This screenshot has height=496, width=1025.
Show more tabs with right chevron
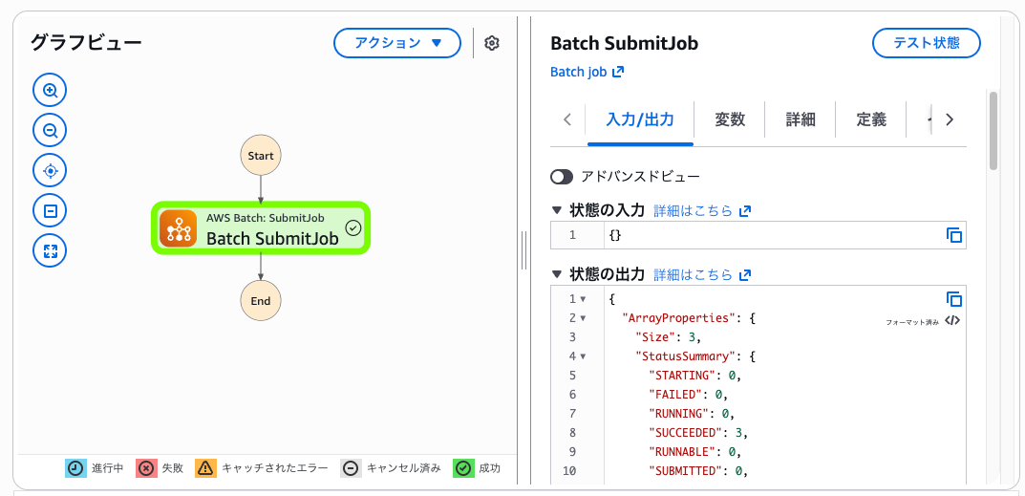click(x=950, y=119)
